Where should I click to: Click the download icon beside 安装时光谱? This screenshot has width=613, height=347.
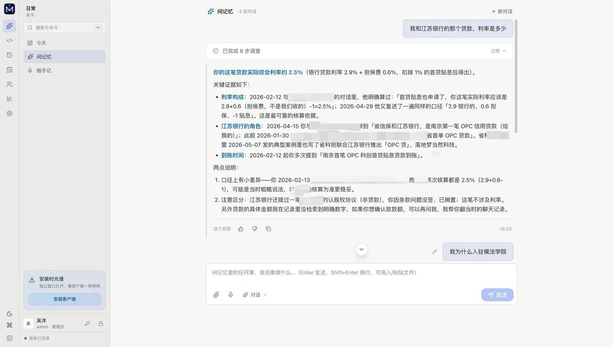point(32,279)
